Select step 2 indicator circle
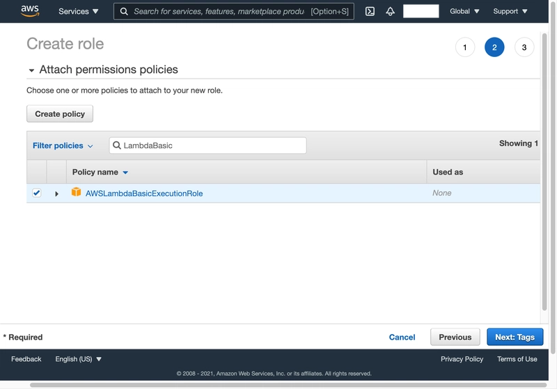The width and height of the screenshot is (557, 389). pos(494,47)
